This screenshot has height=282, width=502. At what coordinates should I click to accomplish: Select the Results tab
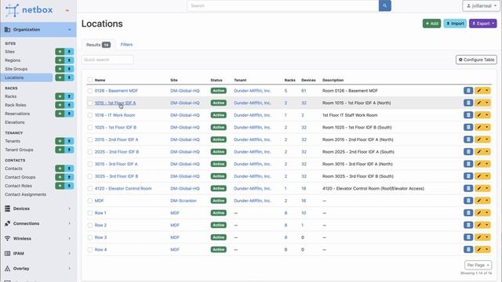(98, 45)
